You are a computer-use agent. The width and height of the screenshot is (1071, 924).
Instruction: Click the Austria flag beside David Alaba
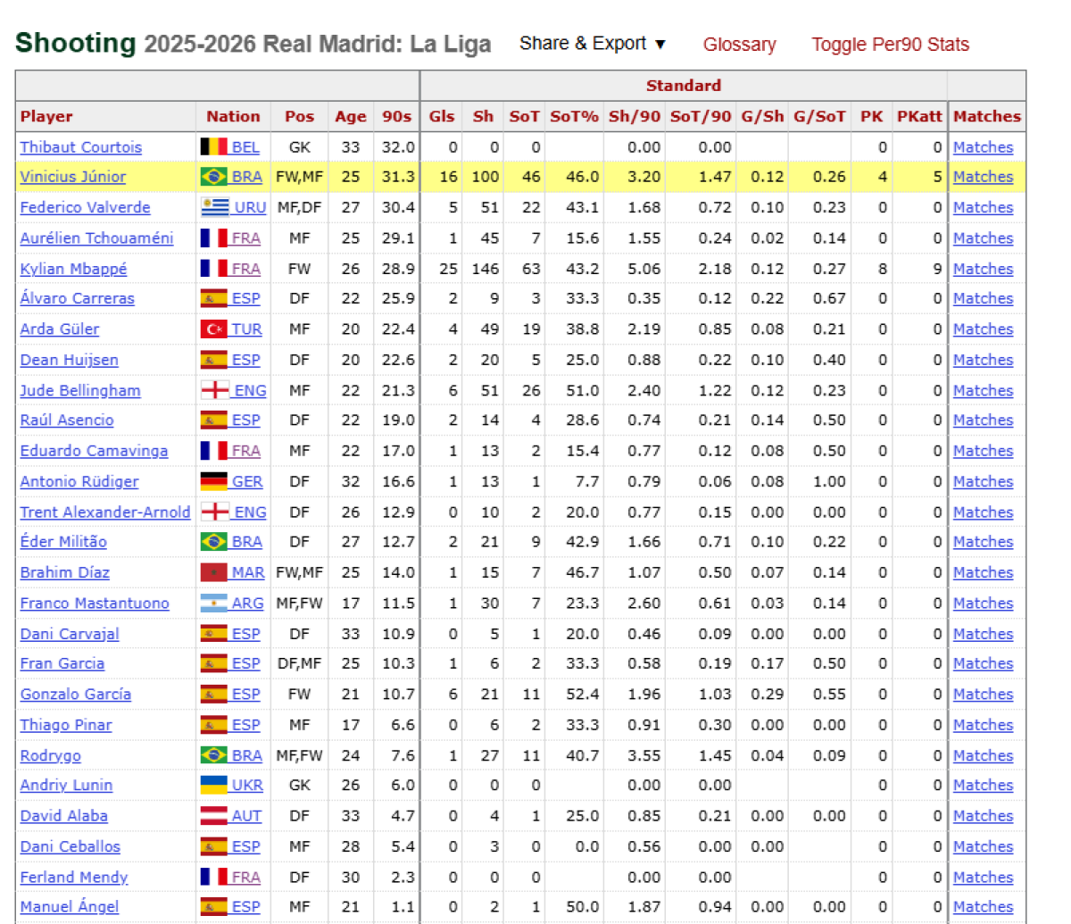pyautogui.click(x=214, y=816)
